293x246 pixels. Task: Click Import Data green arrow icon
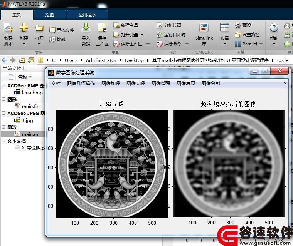(x=86, y=27)
